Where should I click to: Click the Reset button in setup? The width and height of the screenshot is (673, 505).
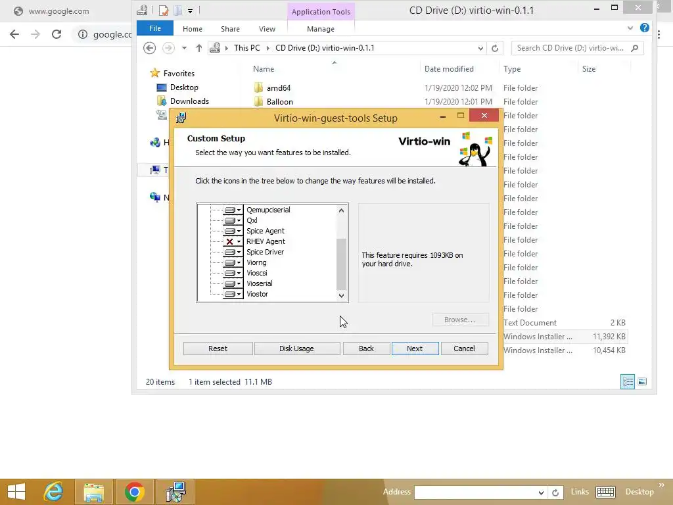coord(218,349)
